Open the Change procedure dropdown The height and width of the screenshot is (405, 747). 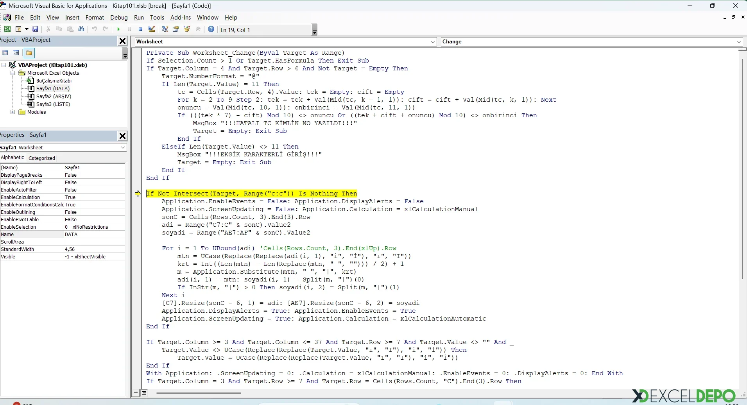[x=739, y=42]
